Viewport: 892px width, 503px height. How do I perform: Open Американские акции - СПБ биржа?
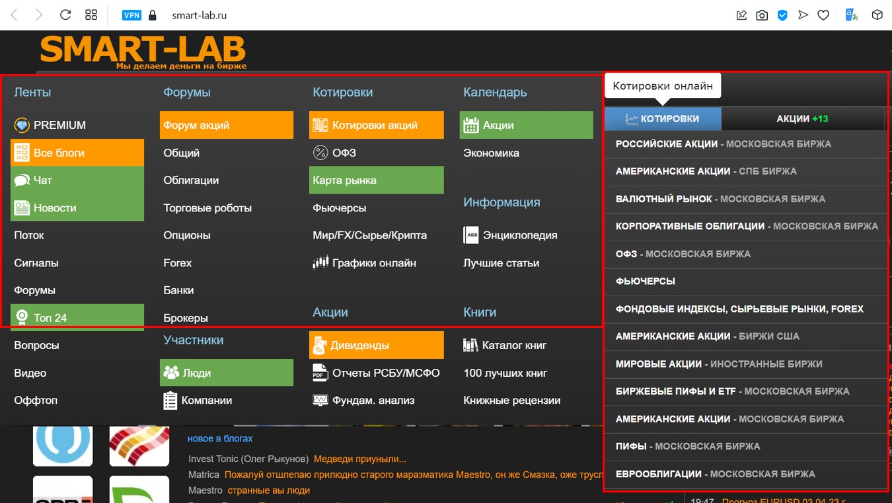pos(745,171)
